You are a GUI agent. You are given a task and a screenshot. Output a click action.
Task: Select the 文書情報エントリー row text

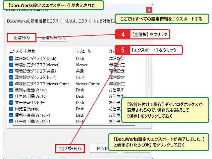pos(30,103)
